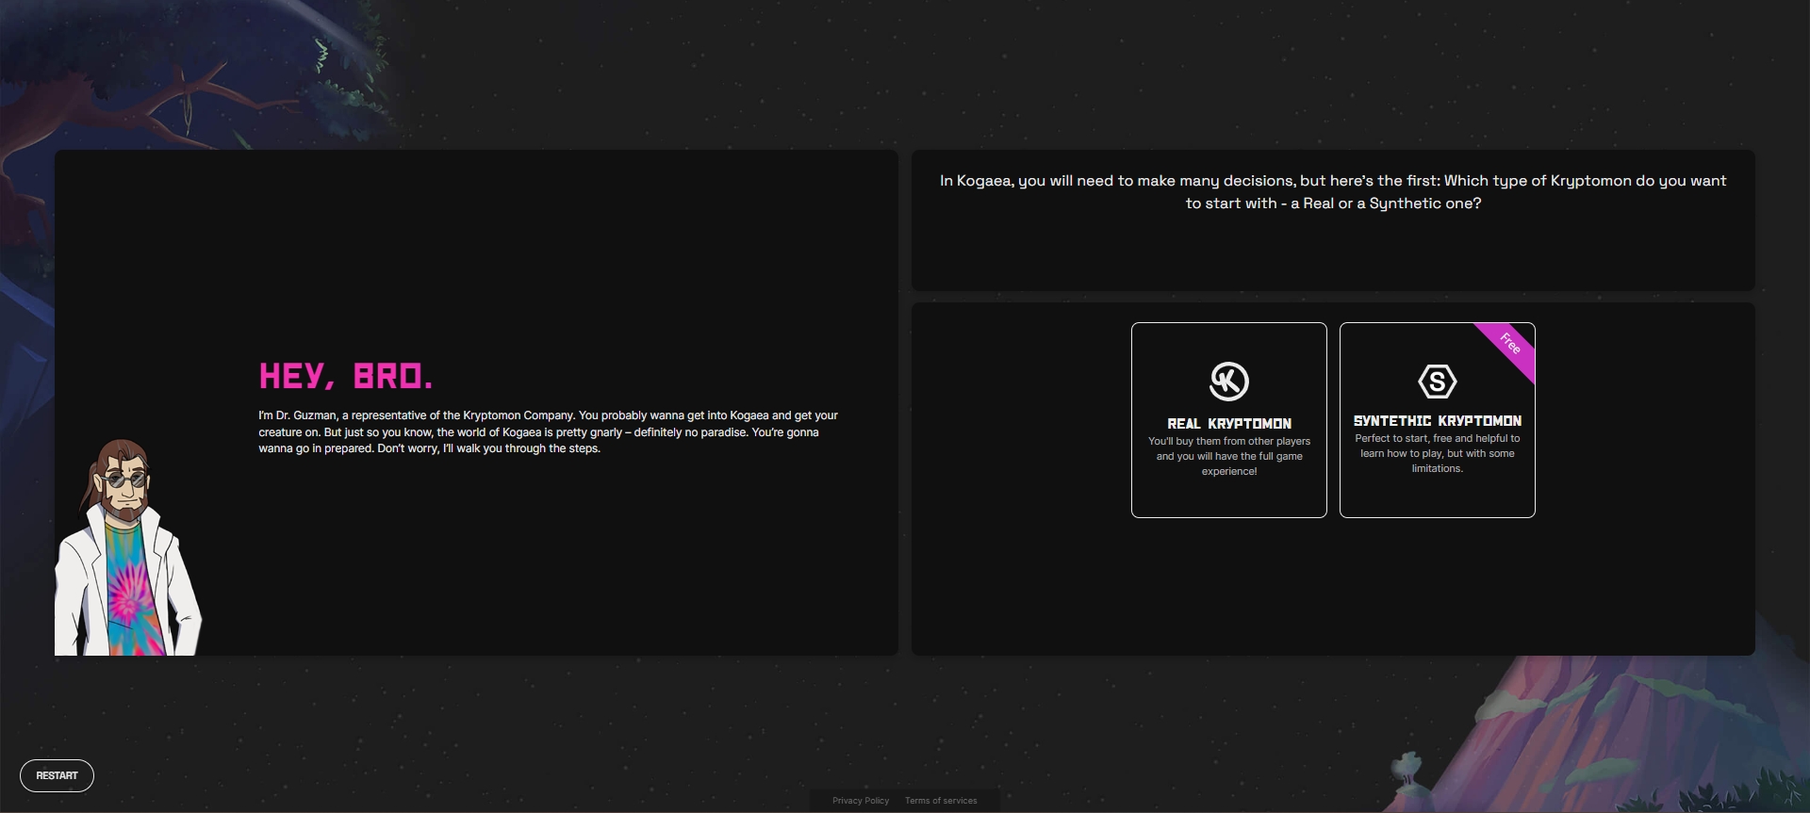The width and height of the screenshot is (1810, 813).
Task: Click the pink 'HEY, BRO.' heading
Action: click(345, 377)
